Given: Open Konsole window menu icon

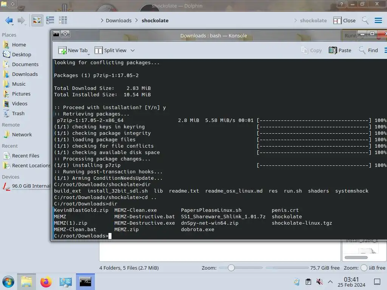Looking at the screenshot, I should [56, 34].
